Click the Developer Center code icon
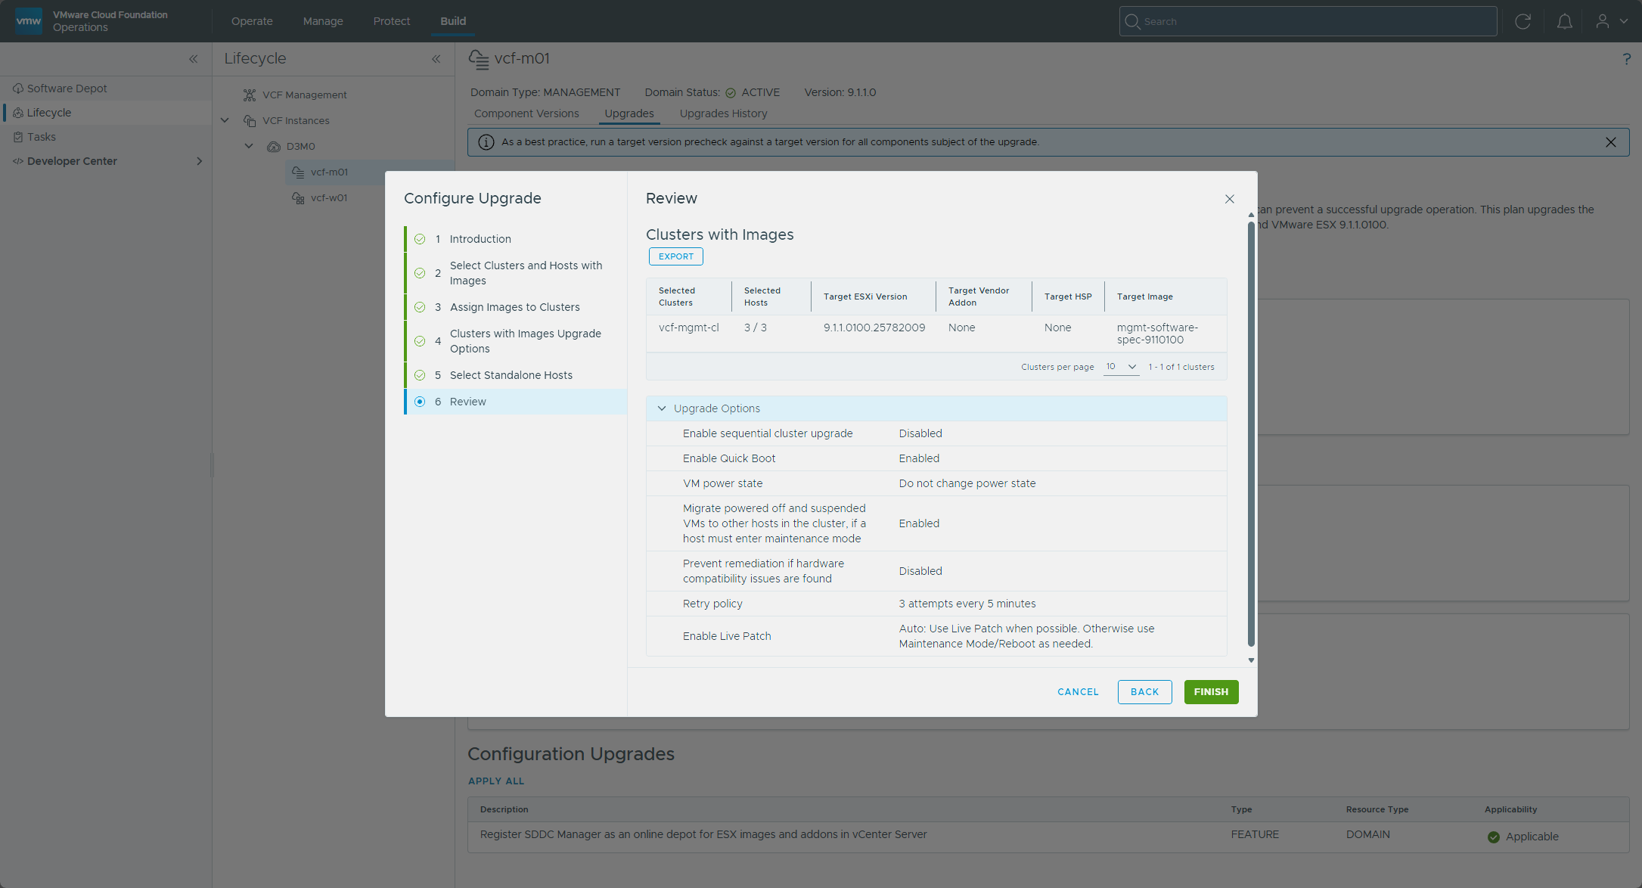 [x=18, y=161]
